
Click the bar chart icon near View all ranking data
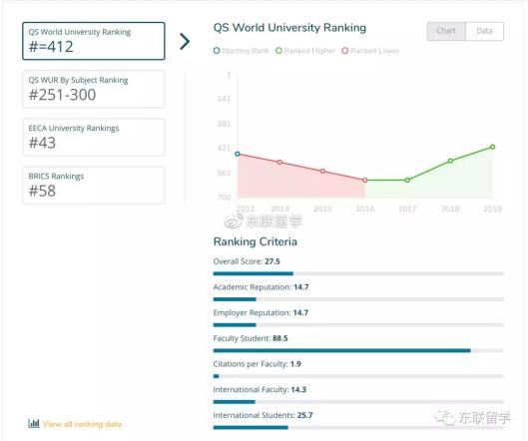(x=34, y=423)
